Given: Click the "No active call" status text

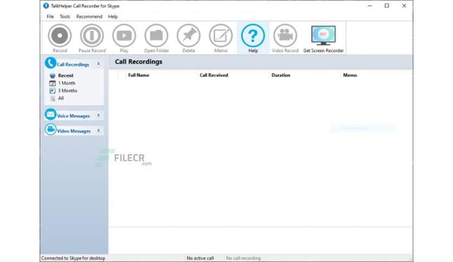Looking at the screenshot, I should (200, 258).
